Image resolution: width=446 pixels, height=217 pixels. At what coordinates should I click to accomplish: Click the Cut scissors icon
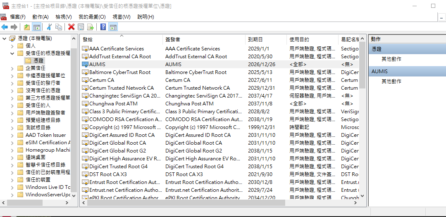49,27
